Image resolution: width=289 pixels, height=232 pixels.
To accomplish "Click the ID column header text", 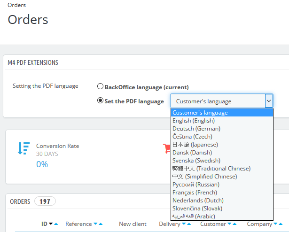I will pos(44,224).
